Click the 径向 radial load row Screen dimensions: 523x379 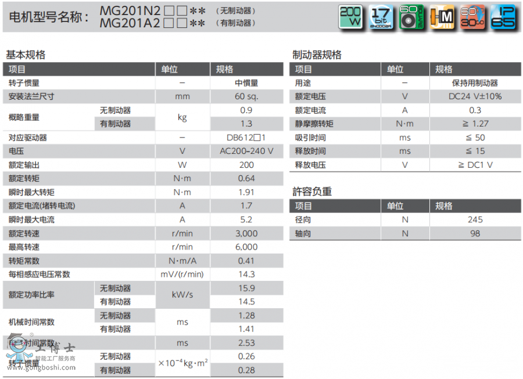pos(303,219)
